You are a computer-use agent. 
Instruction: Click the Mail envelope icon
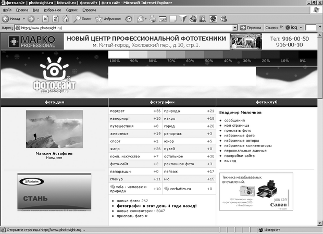click(x=141, y=19)
